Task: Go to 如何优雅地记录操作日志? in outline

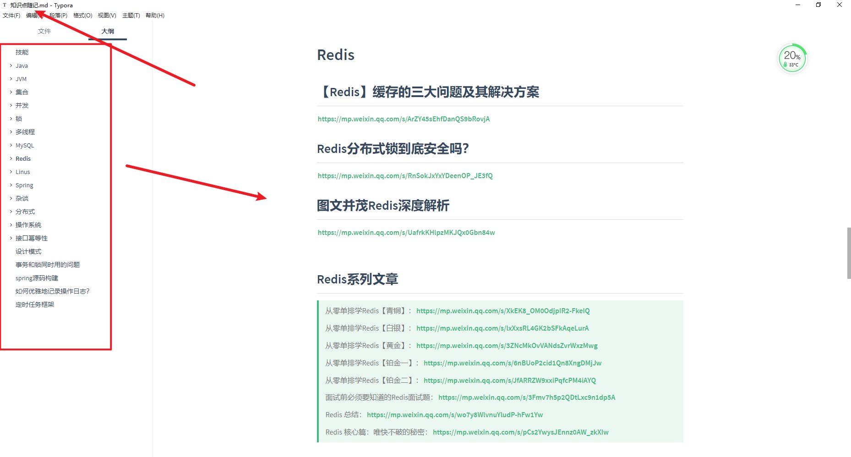Action: [x=52, y=291]
